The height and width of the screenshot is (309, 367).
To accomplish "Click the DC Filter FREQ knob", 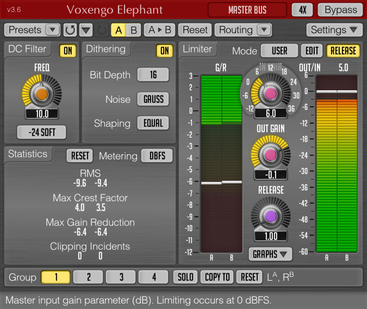I will pyautogui.click(x=42, y=94).
